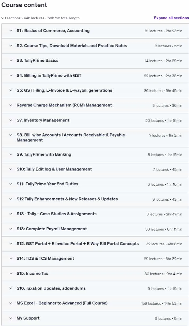The image size is (189, 326).
Task: Click S2. Course Tips, Download Materials row
Action: pyautogui.click(x=95, y=46)
